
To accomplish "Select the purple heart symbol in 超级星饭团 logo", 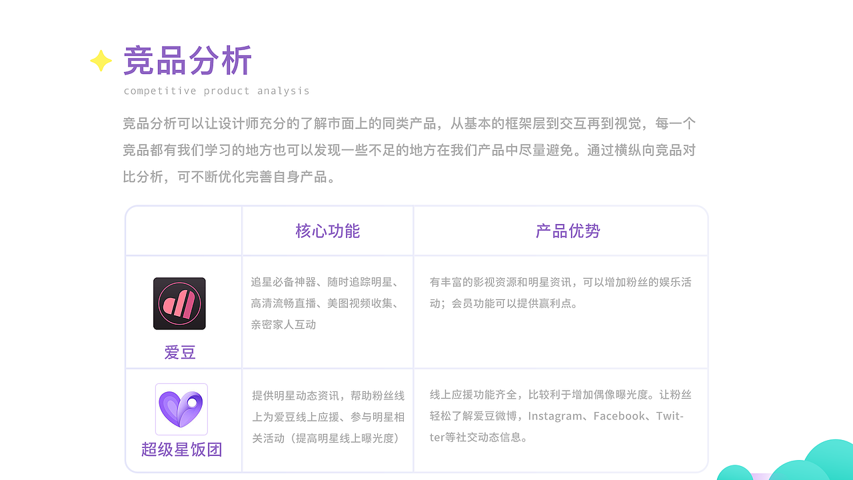I will [181, 409].
